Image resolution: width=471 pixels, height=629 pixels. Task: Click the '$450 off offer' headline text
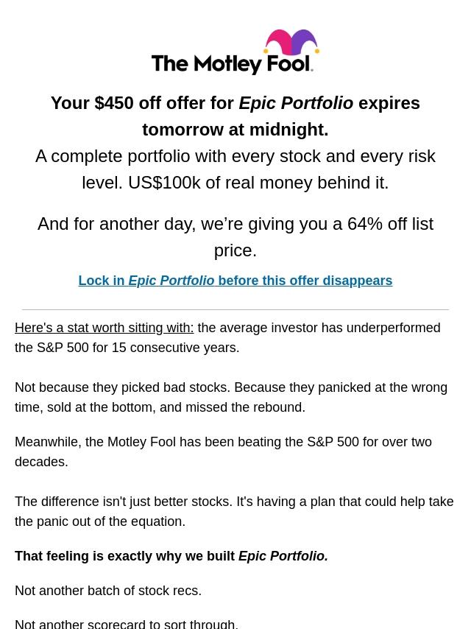(x=142, y=103)
